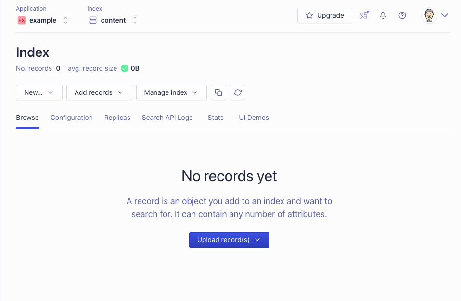Open the Stats tab
Image resolution: width=461 pixels, height=301 pixels.
216,118
